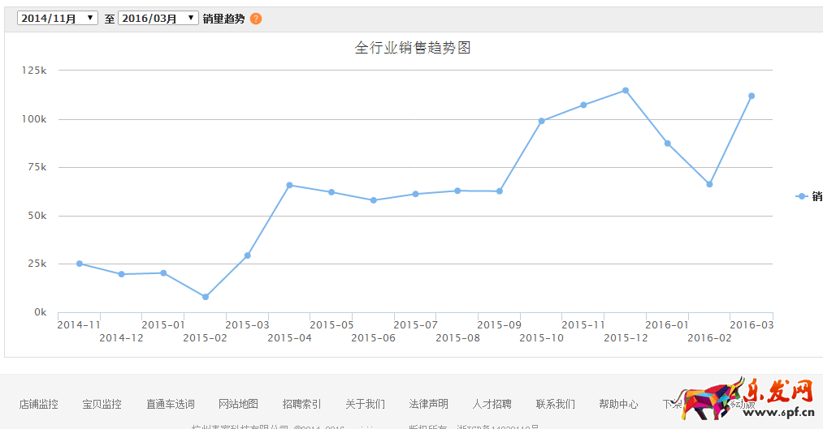
Task: Click the 2015-02 lowest data point
Action: [x=206, y=297]
